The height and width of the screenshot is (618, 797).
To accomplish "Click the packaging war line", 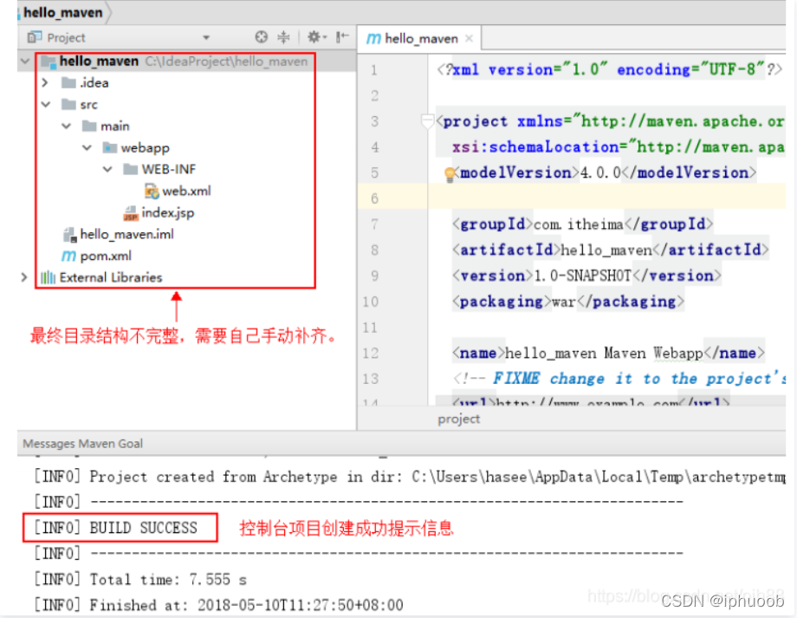I will 568,302.
